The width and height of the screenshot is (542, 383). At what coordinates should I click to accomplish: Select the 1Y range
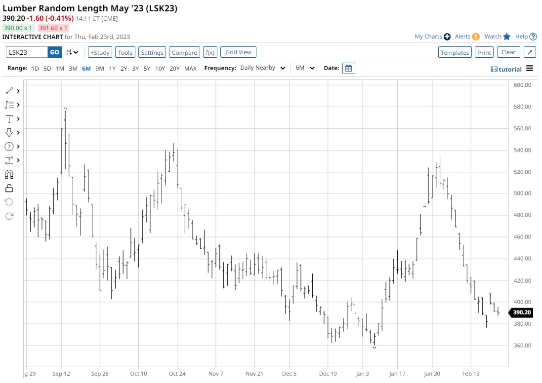112,69
